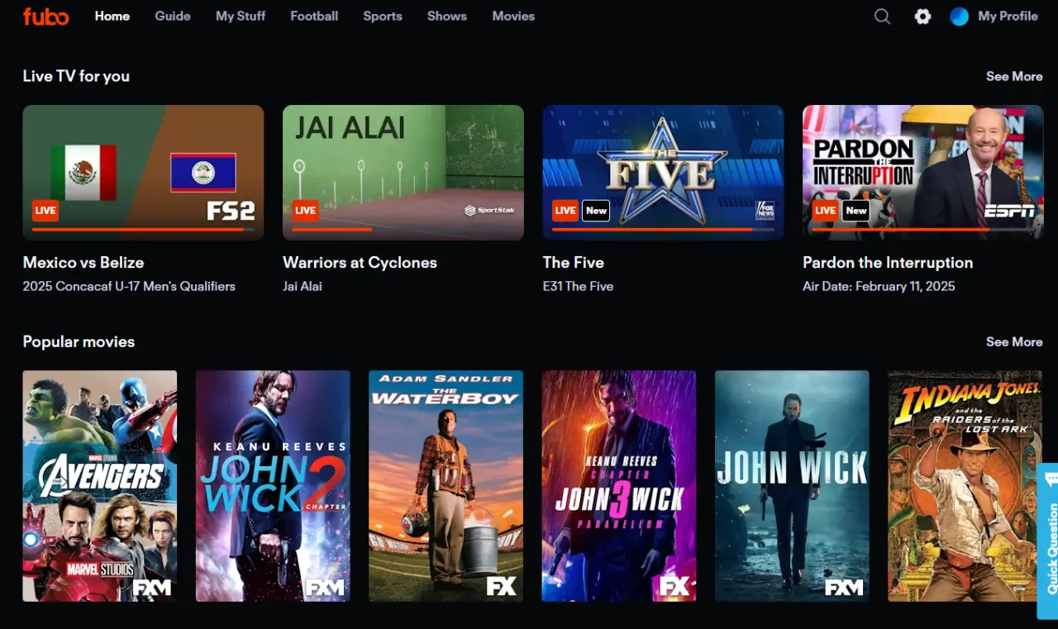Click FX logo on John Wick 3 poster
Viewport: 1058px width, 629px height.
click(x=674, y=587)
